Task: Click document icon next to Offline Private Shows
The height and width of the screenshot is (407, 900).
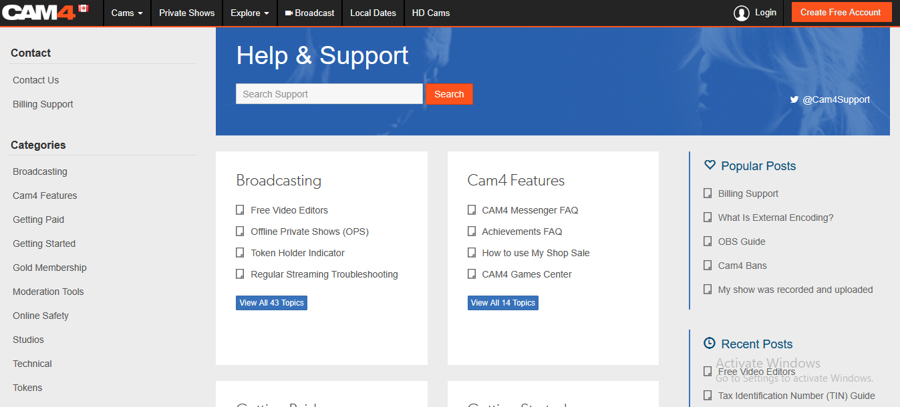Action: [240, 232]
